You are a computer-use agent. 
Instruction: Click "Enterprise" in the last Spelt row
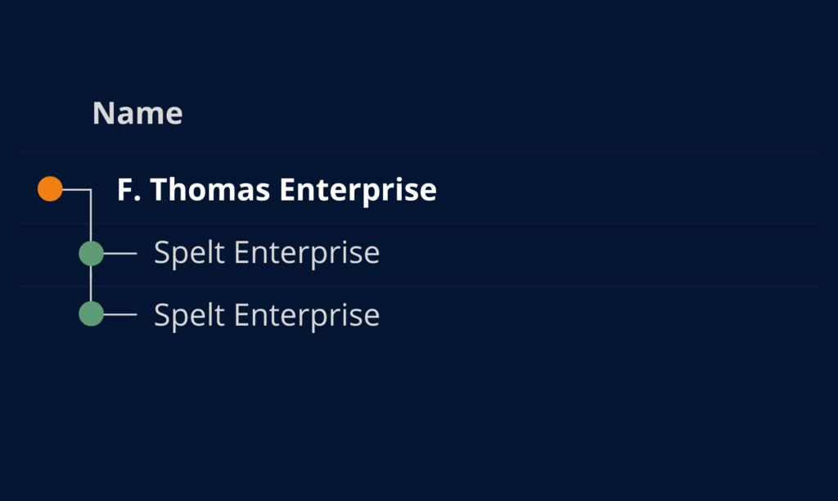point(307,314)
